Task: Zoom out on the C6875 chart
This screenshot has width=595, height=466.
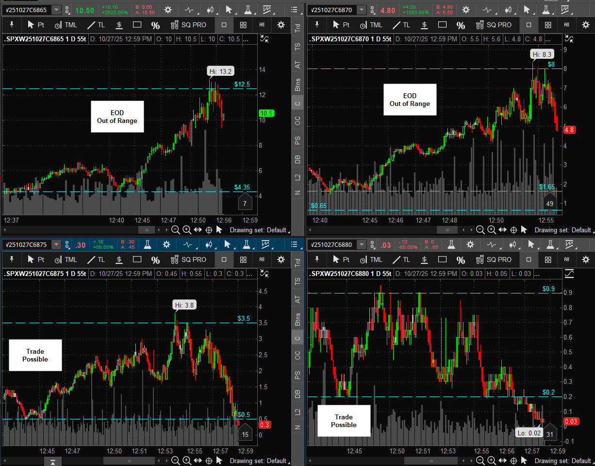Action: [x=176, y=461]
